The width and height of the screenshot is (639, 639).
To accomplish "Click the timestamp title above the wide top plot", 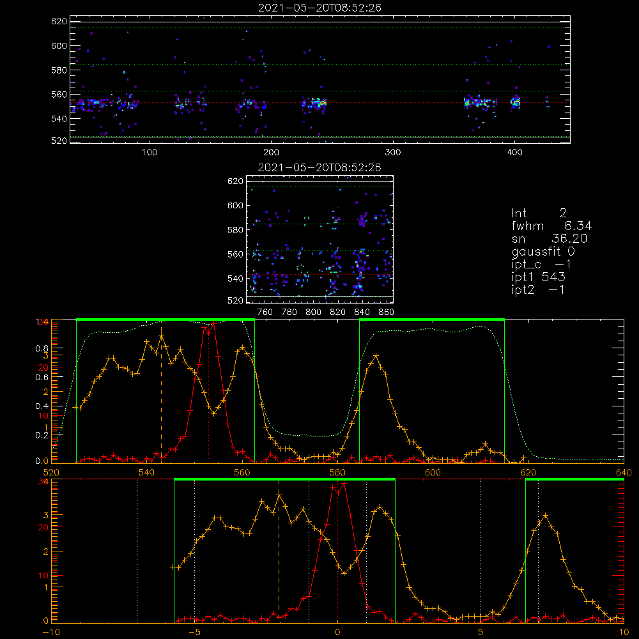I will pos(319,8).
